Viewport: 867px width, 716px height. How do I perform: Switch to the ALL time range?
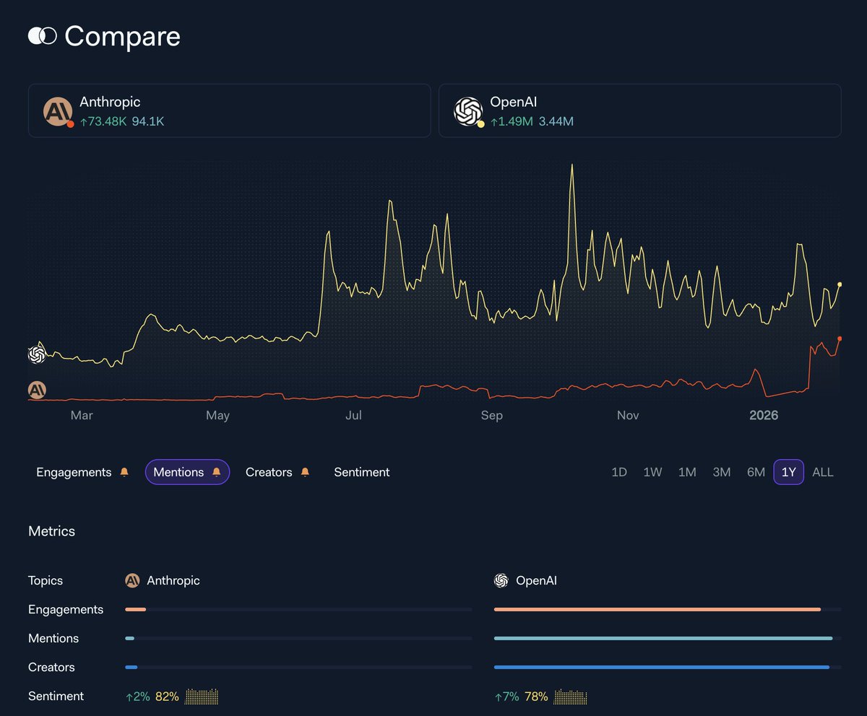[822, 472]
